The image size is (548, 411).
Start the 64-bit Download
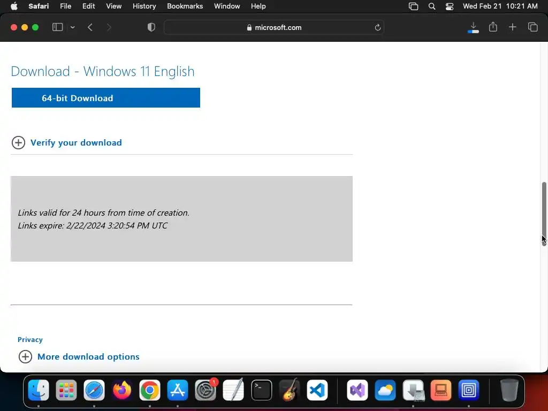point(106,98)
